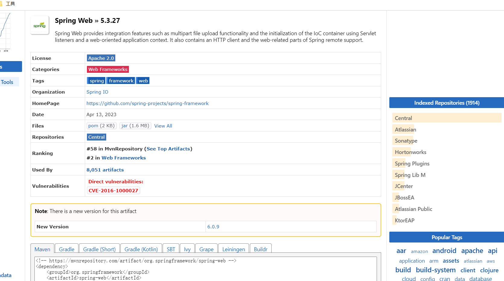504x281 pixels.
Task: Switch to the Leiningen tab
Action: (234, 249)
